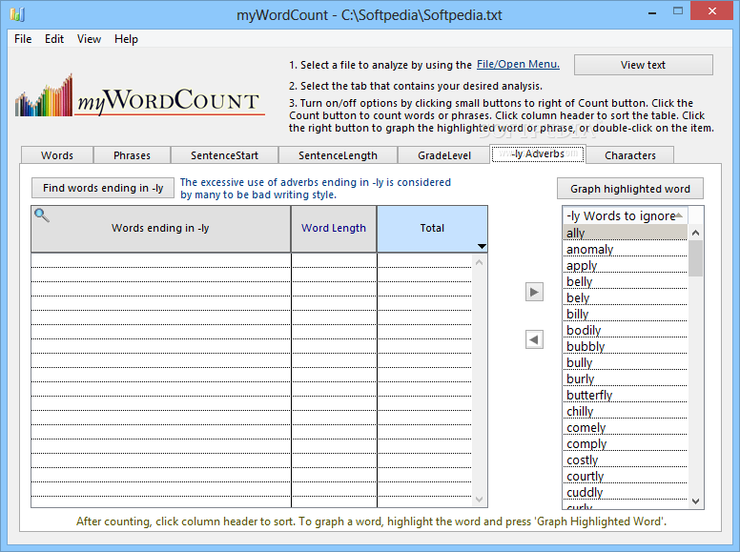This screenshot has height=552, width=740.
Task: Minimize the myWordCount window
Action: click(652, 11)
